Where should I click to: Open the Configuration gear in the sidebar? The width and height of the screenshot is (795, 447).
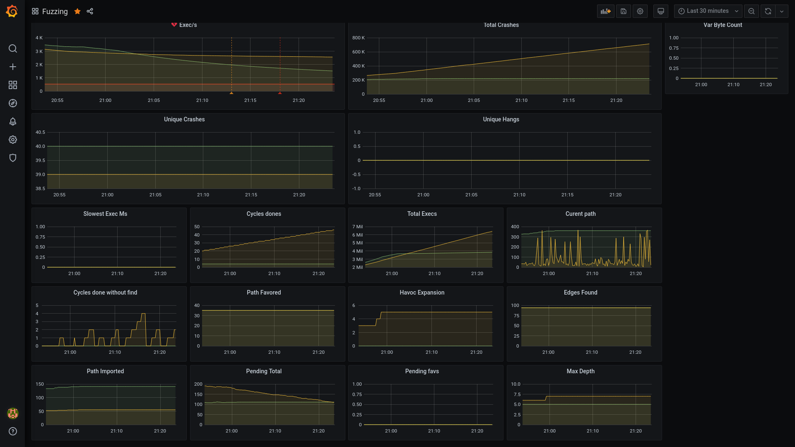pyautogui.click(x=13, y=140)
